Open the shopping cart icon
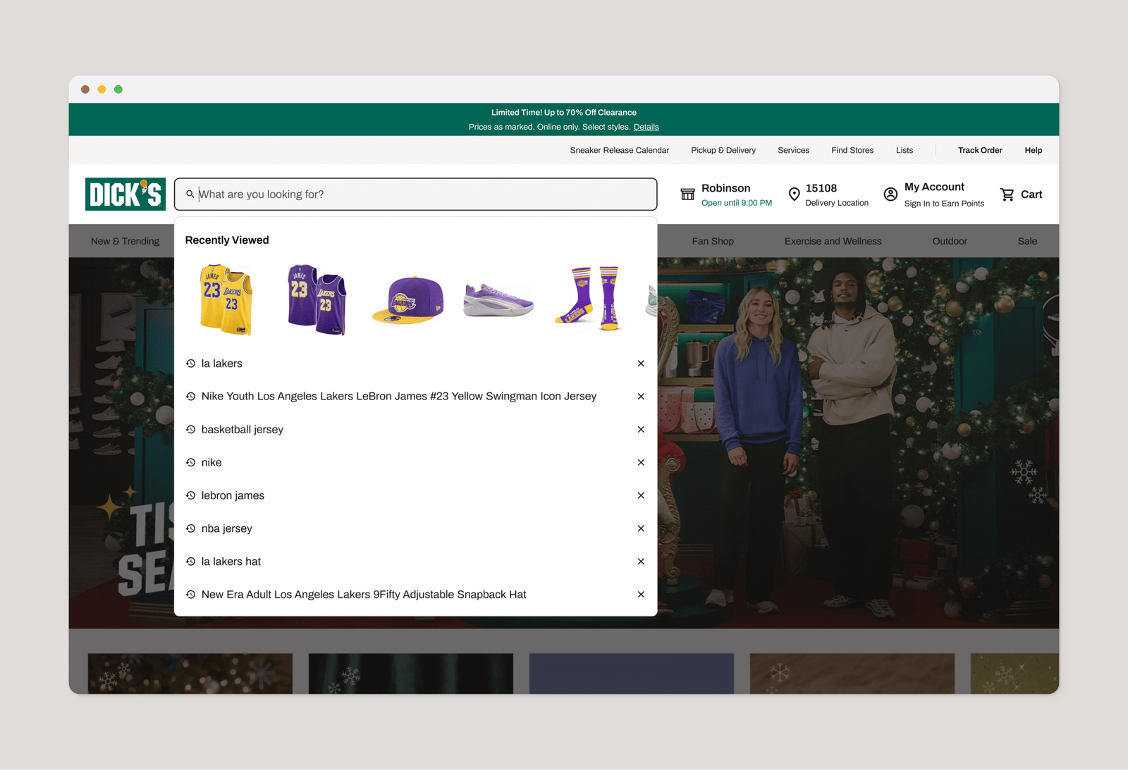Image resolution: width=1128 pixels, height=770 pixels. 1007,194
